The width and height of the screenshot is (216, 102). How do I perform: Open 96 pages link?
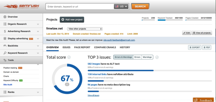[x=92, y=85]
